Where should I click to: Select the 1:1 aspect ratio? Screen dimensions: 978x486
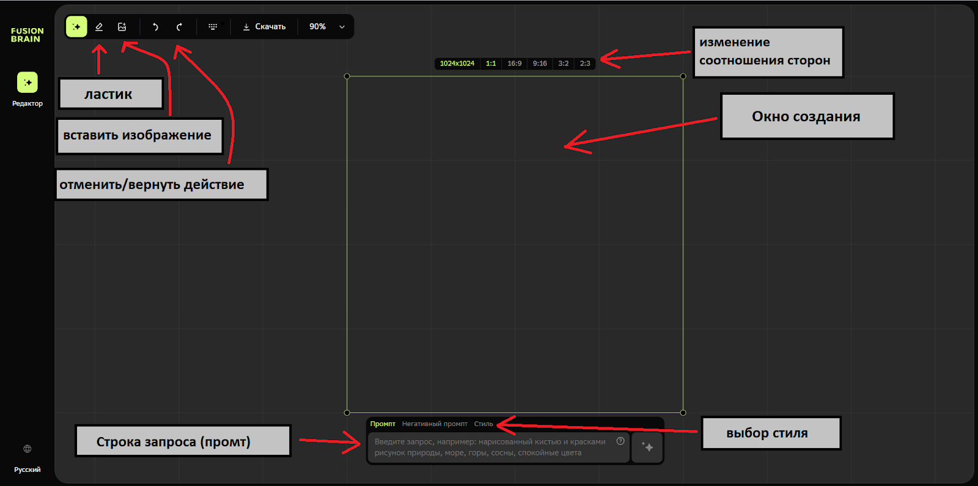pos(491,64)
